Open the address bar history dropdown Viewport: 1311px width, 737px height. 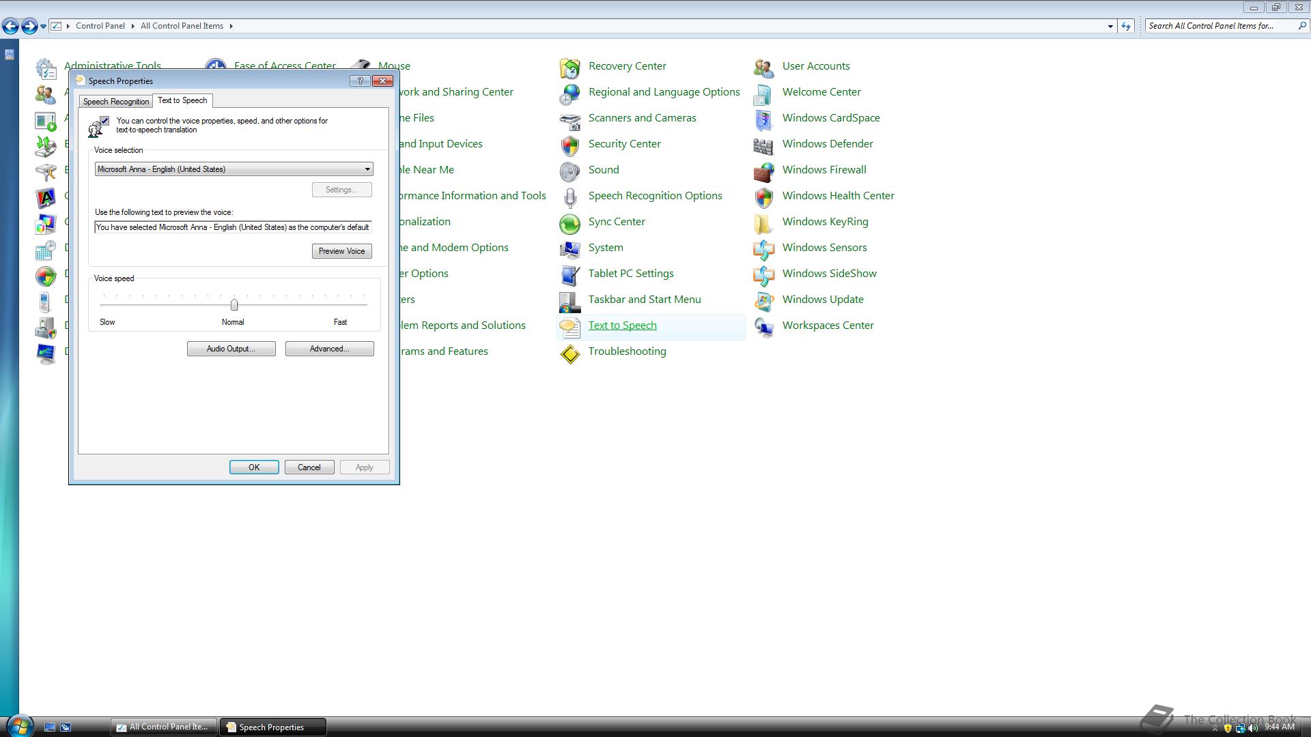(1110, 26)
